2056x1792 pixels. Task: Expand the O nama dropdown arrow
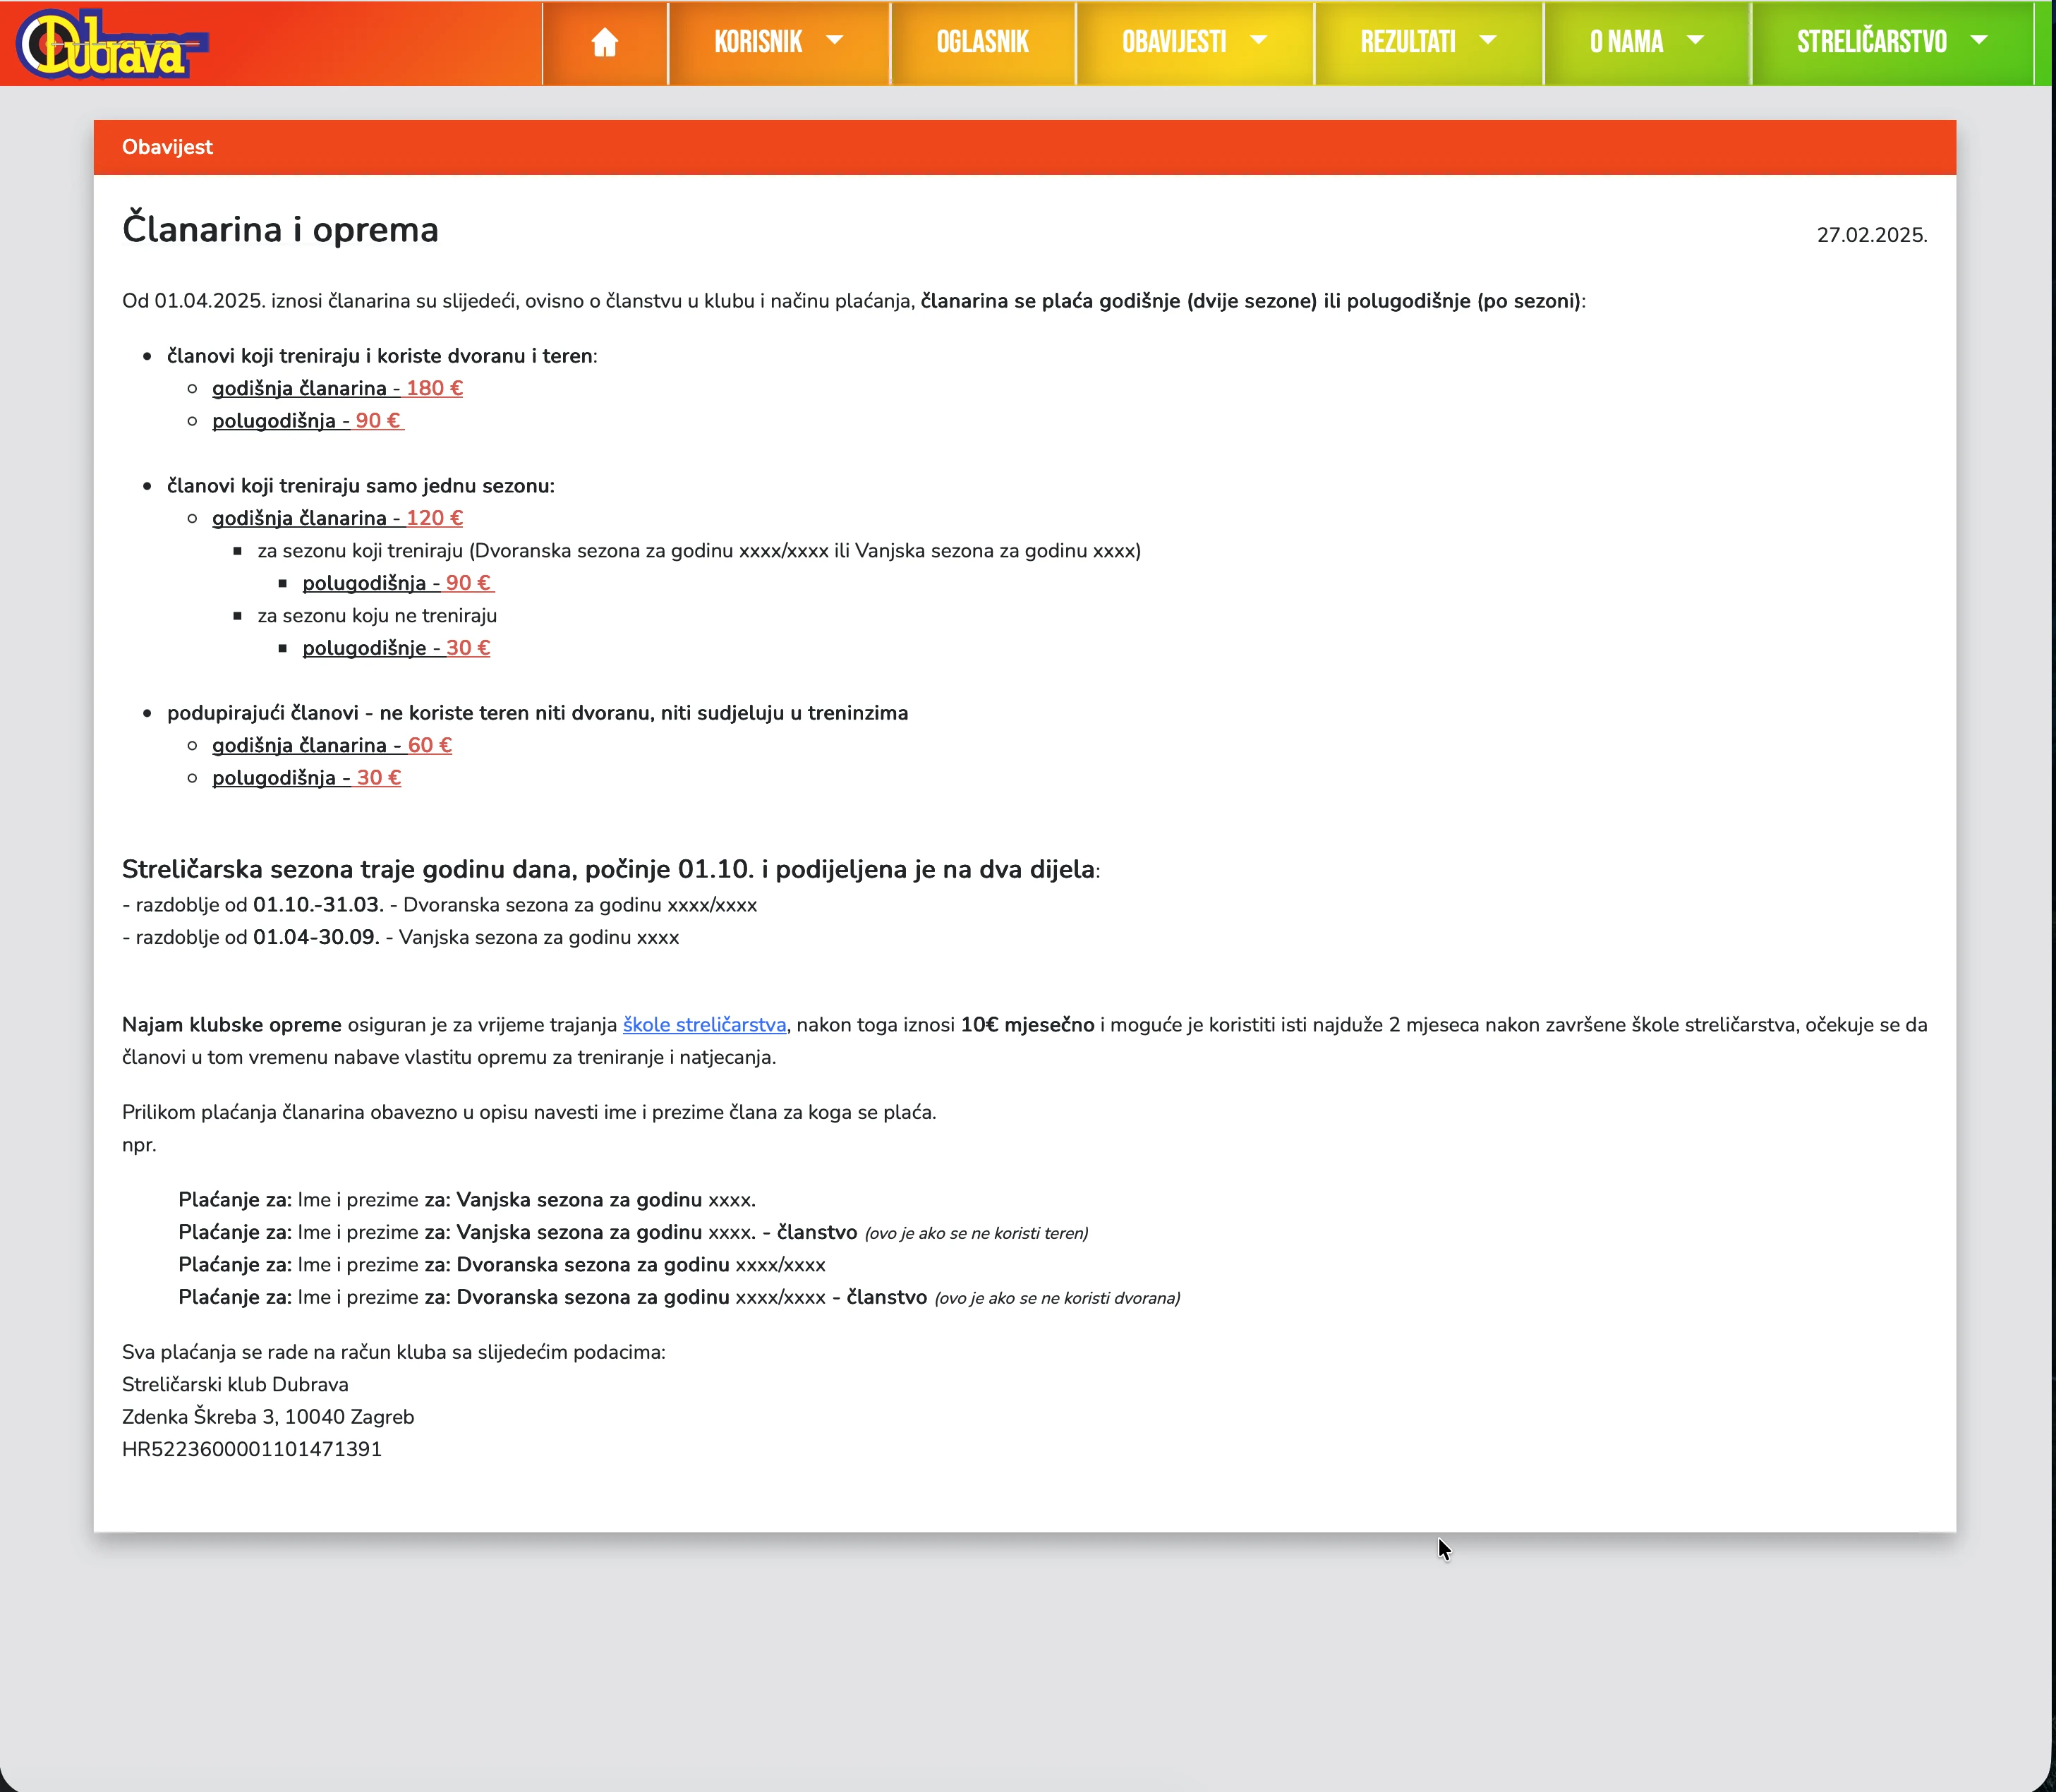click(1695, 40)
